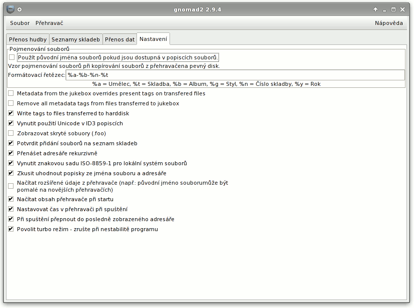Enable 'Remove all metadata tags' checkbox

point(11,103)
